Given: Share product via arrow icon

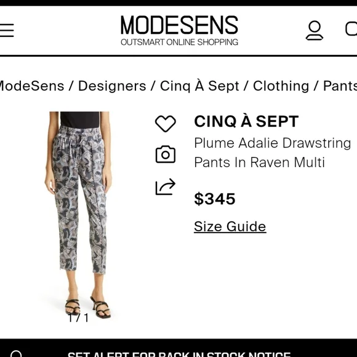Looking at the screenshot, I should tap(166, 187).
